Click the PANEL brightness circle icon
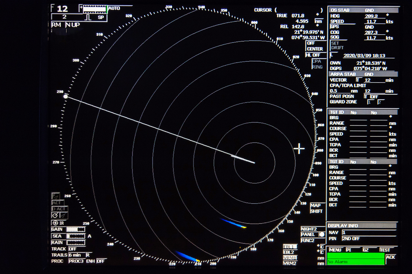 click(321, 234)
